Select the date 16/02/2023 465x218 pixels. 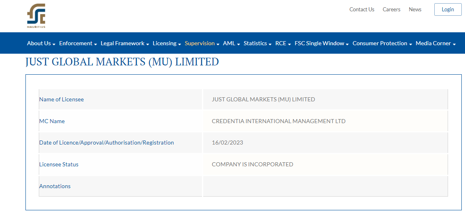pyautogui.click(x=227, y=143)
